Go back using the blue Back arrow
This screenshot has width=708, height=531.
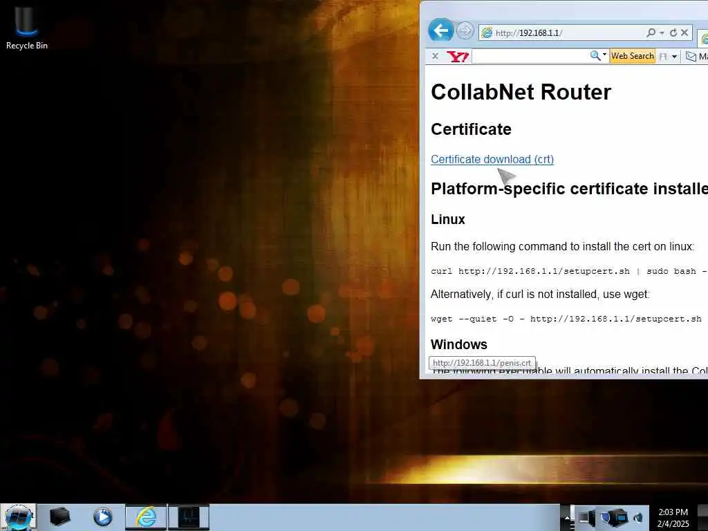[440, 30]
